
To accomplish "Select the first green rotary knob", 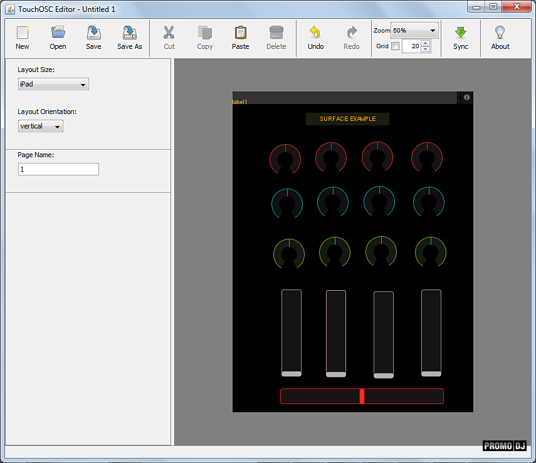I will (289, 254).
